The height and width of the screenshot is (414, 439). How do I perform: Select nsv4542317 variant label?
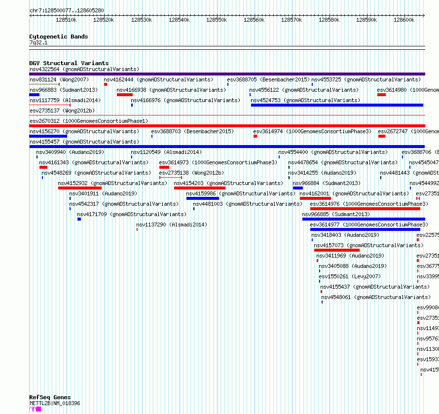point(124,204)
